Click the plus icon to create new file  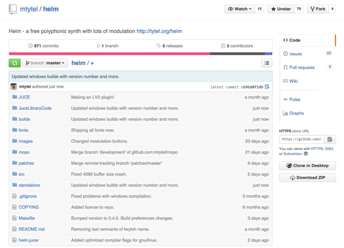coord(92,63)
